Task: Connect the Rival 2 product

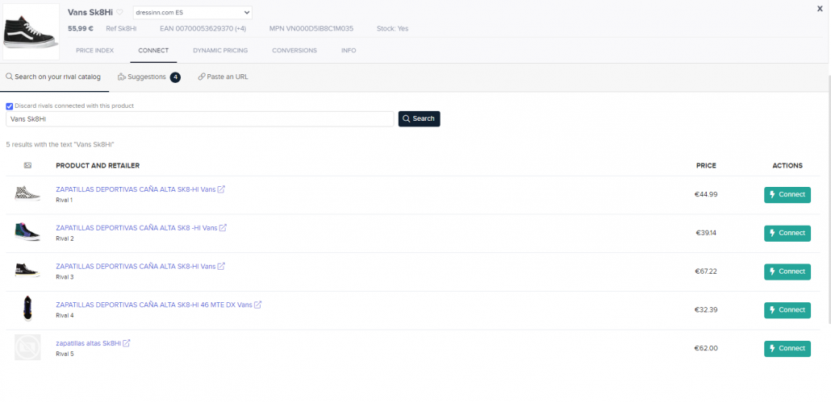Action: 787,234
